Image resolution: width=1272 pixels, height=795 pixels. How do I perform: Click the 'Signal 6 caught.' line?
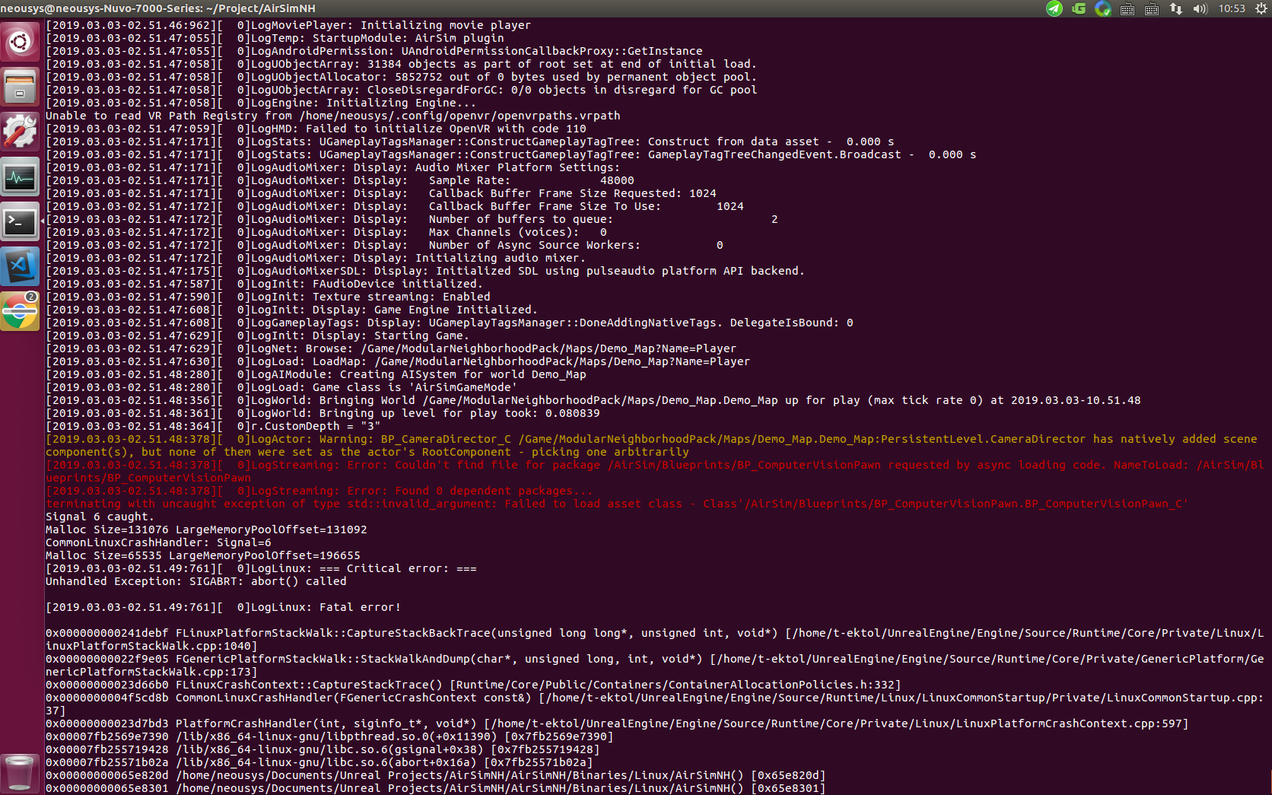[x=100, y=517]
